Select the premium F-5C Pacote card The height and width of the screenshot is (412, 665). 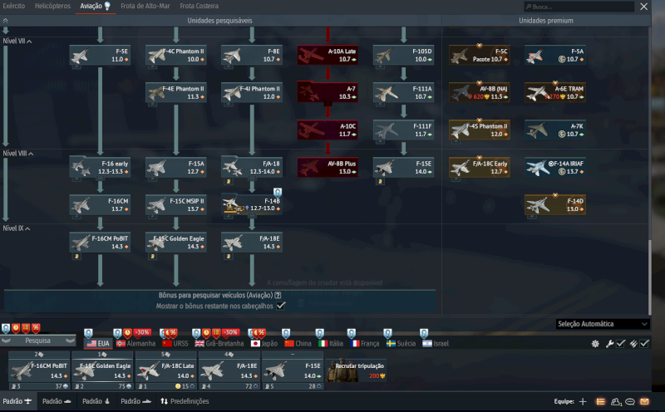click(x=480, y=55)
